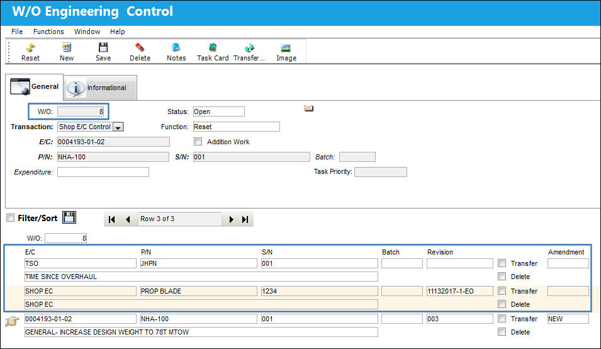
Task: Click the GENERAL- INCREASE DESIGN WEIGHT description cell
Action: tap(201, 332)
